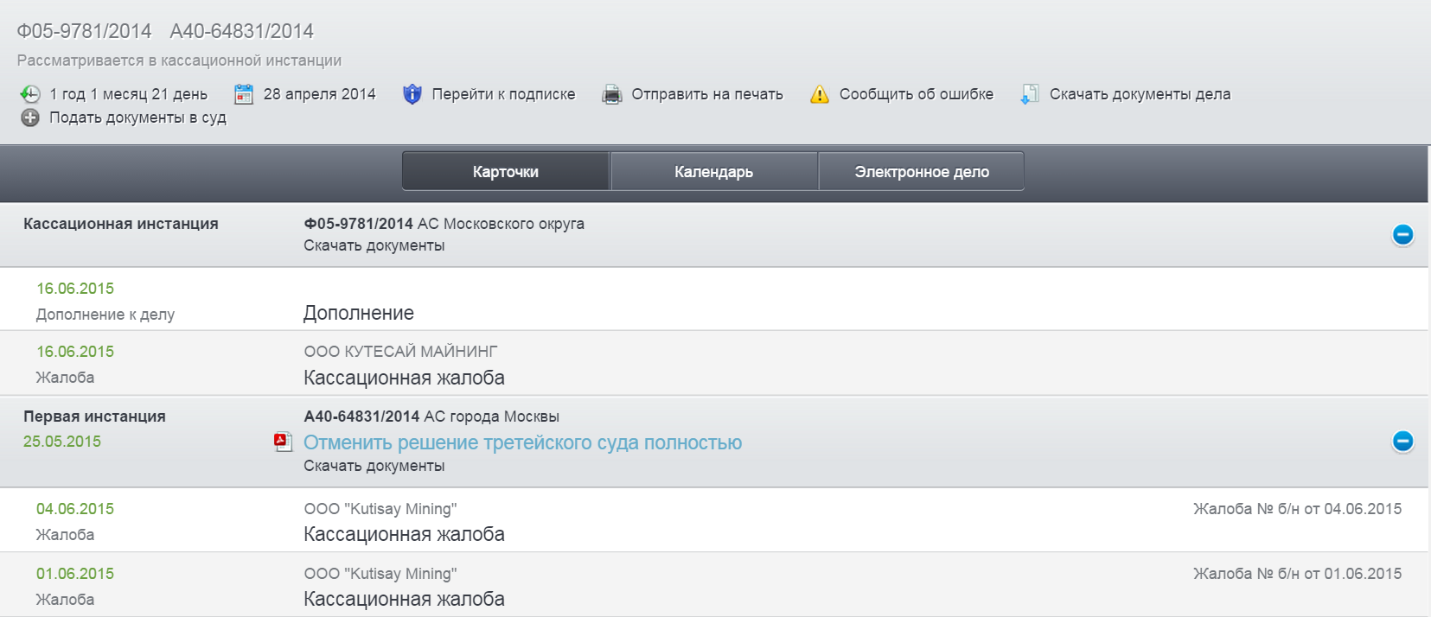
Task: Switch to the Карточки tab
Action: tap(506, 171)
